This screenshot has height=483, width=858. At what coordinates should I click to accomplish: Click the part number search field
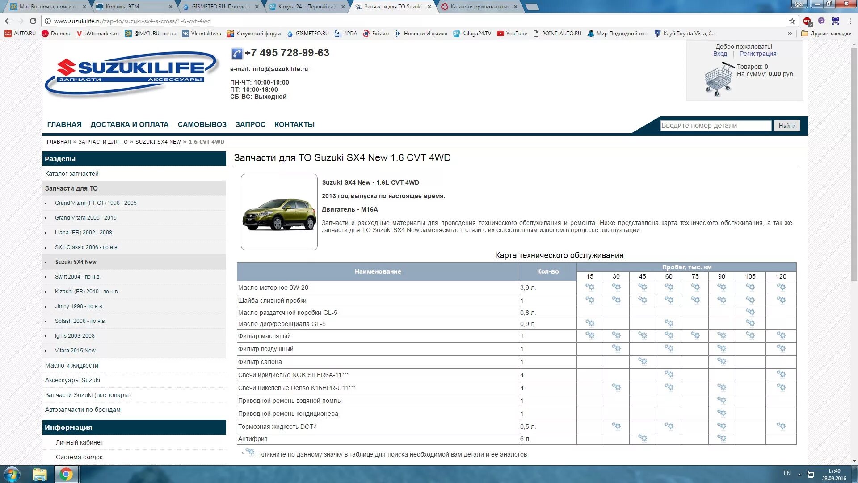tap(715, 126)
